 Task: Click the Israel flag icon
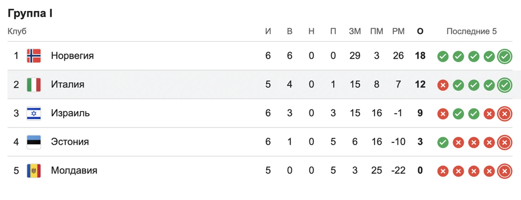point(34,113)
